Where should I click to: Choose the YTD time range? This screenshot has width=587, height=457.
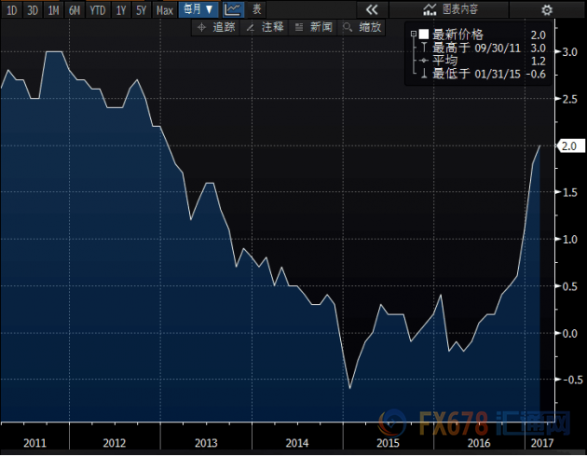(97, 9)
